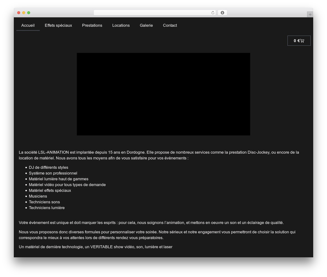Screen dimensions: 327x277
Task: Select the list item "Musiciens"
Action: click(38, 196)
